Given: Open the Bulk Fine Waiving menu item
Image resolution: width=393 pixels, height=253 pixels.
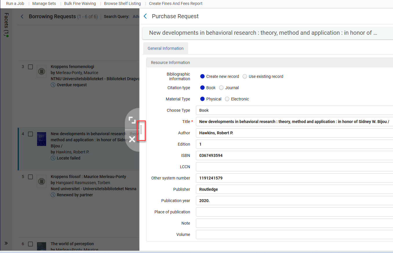Looking at the screenshot, I should pos(80,3).
